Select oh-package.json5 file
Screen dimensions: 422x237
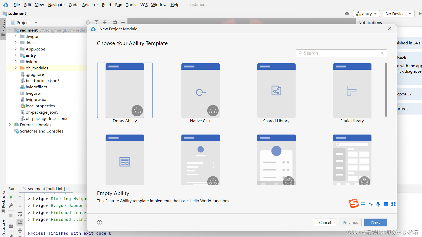tap(42, 112)
